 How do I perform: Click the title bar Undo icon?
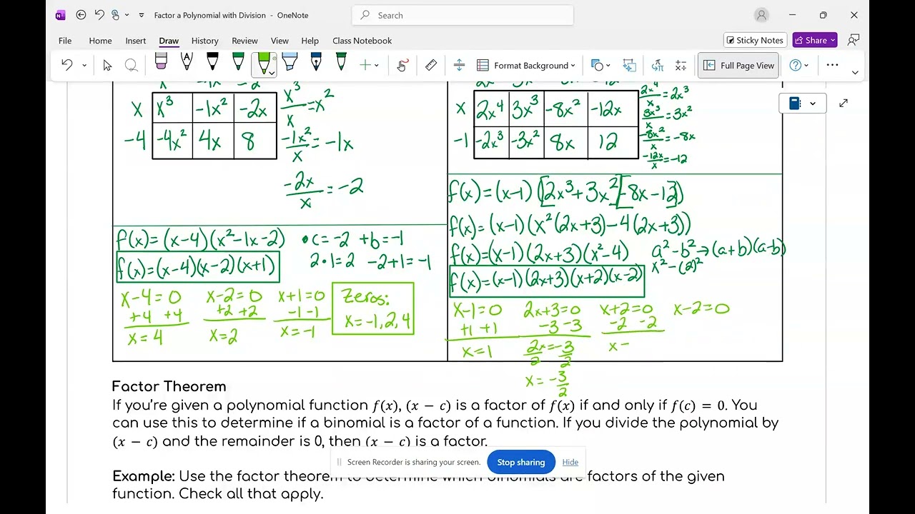(99, 15)
